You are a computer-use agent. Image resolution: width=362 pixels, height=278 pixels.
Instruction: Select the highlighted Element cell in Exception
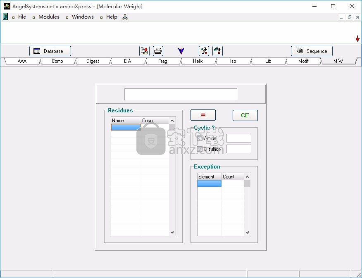(x=210, y=183)
